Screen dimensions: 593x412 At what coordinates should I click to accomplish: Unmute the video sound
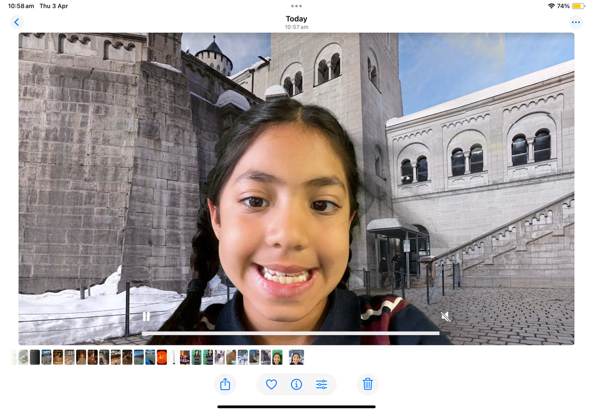pyautogui.click(x=446, y=317)
